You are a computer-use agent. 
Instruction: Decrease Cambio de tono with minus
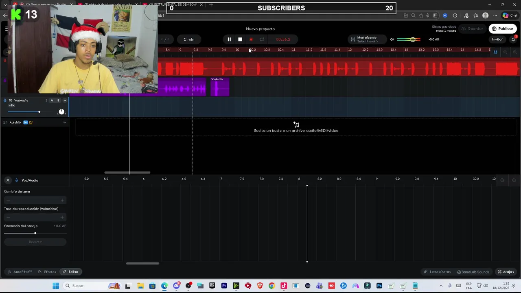(8, 200)
